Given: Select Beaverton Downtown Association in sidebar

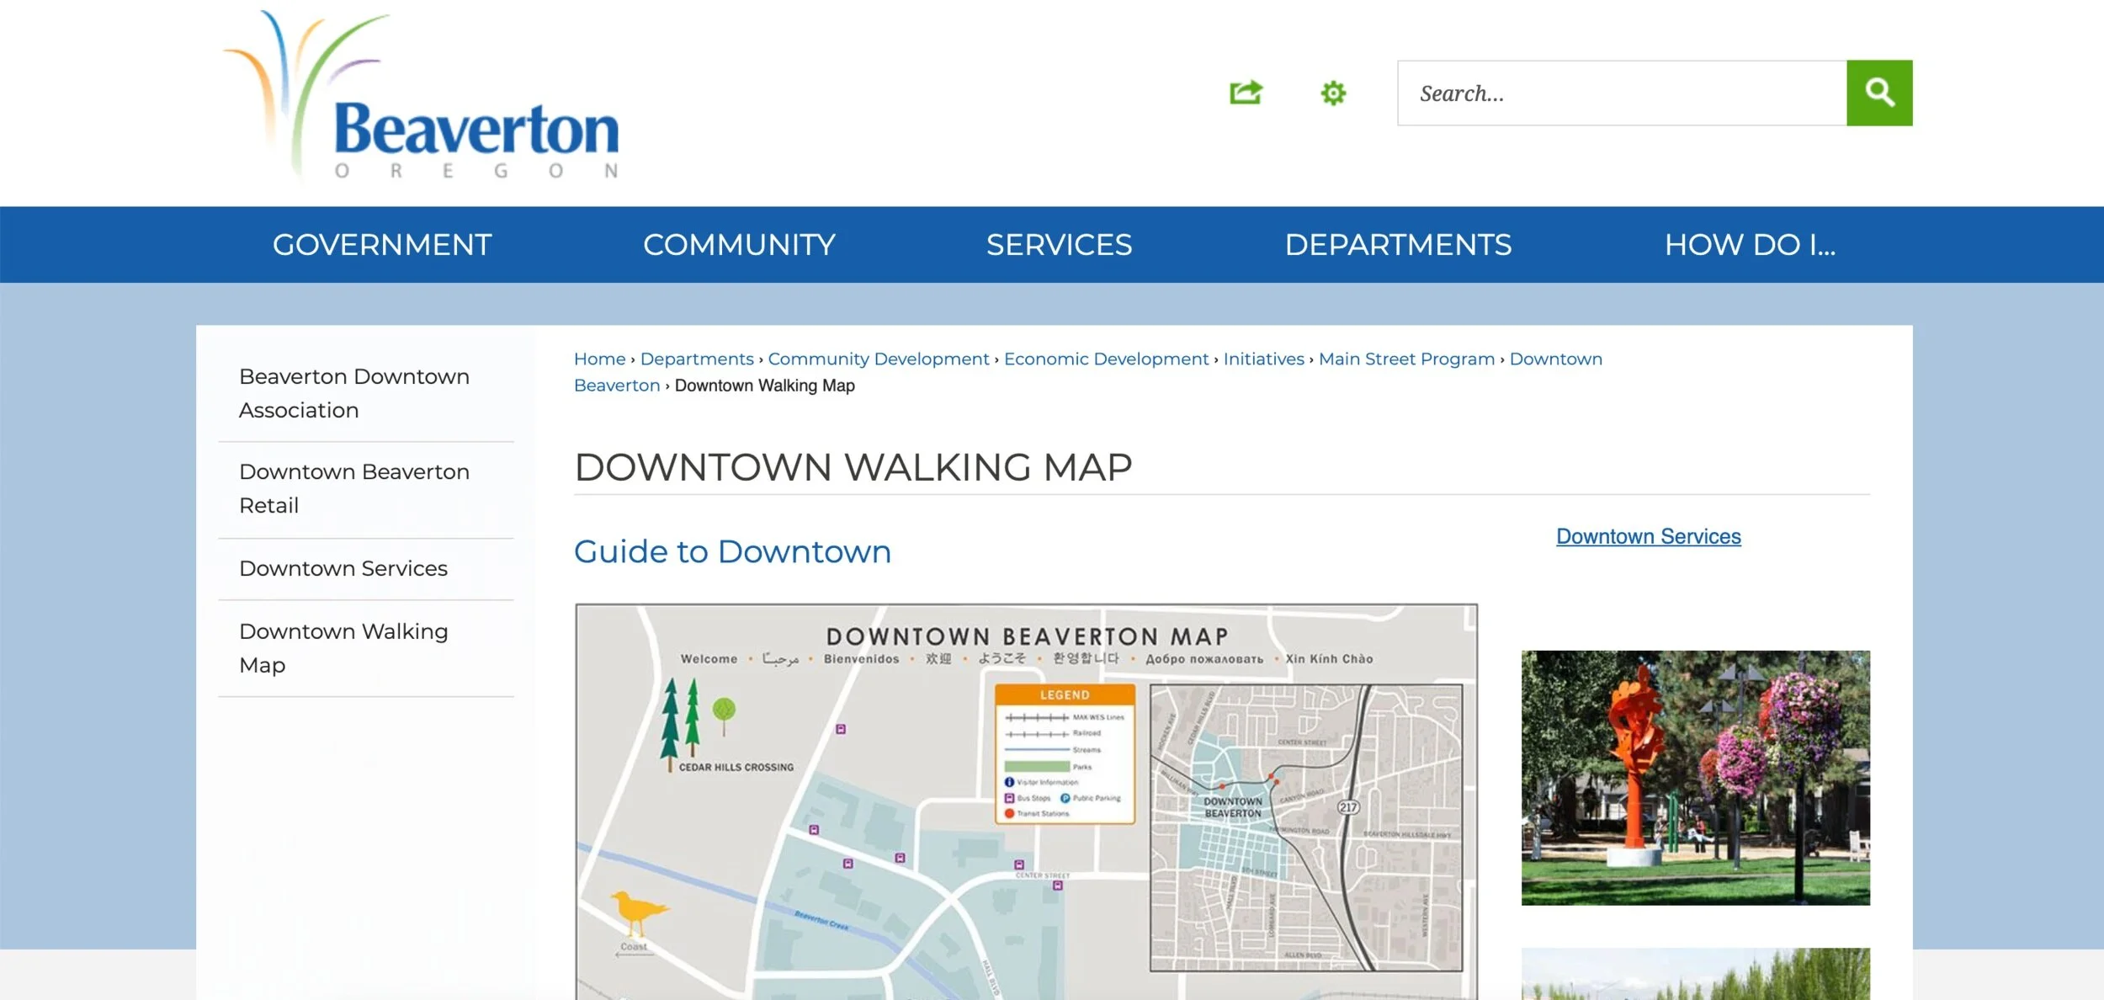Looking at the screenshot, I should 354,393.
